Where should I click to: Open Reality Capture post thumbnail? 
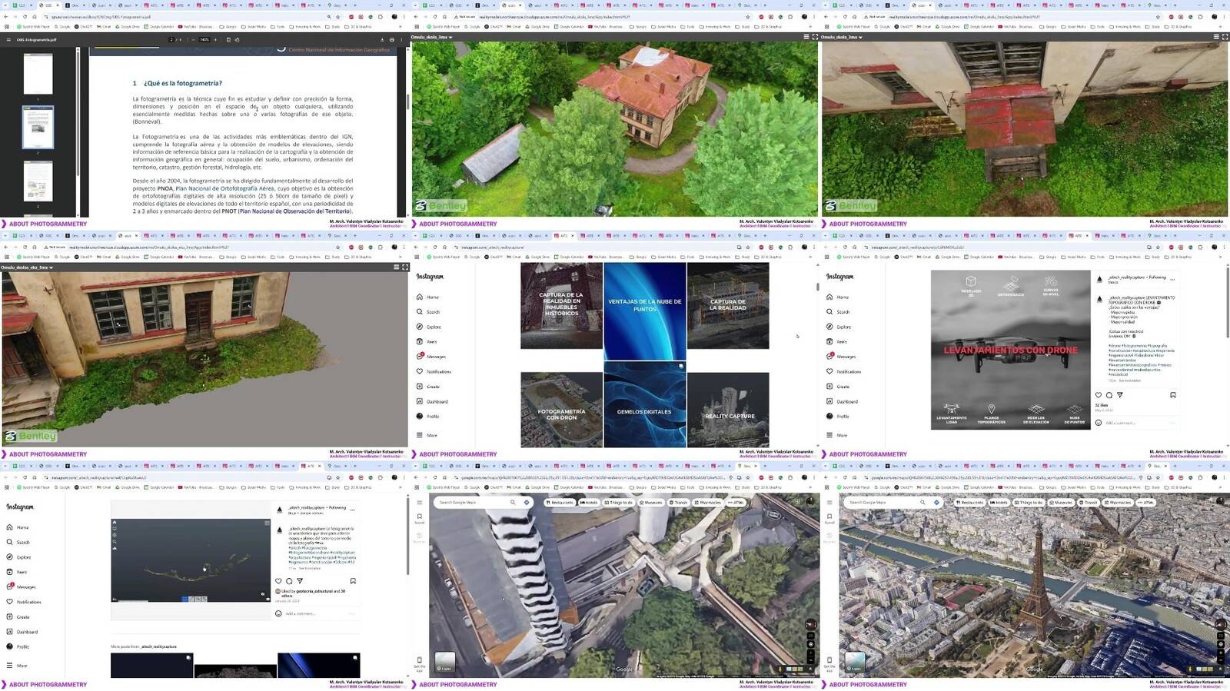pyautogui.click(x=728, y=410)
